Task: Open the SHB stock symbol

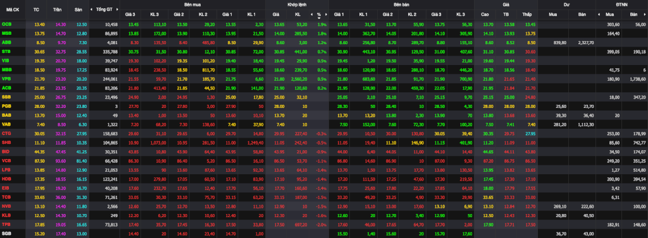Action: (6, 142)
